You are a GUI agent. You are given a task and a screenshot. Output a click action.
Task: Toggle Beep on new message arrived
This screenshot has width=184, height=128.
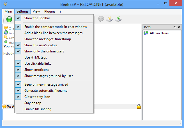point(54,84)
